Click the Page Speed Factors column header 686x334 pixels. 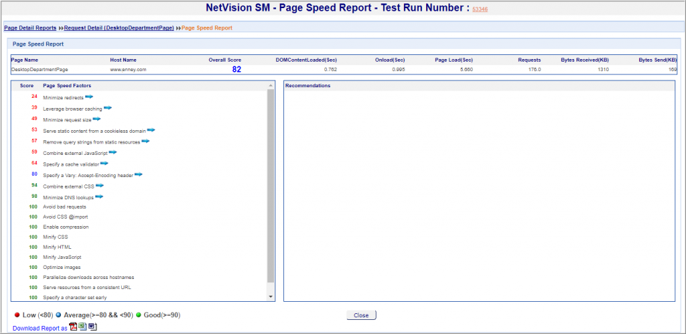pos(67,86)
